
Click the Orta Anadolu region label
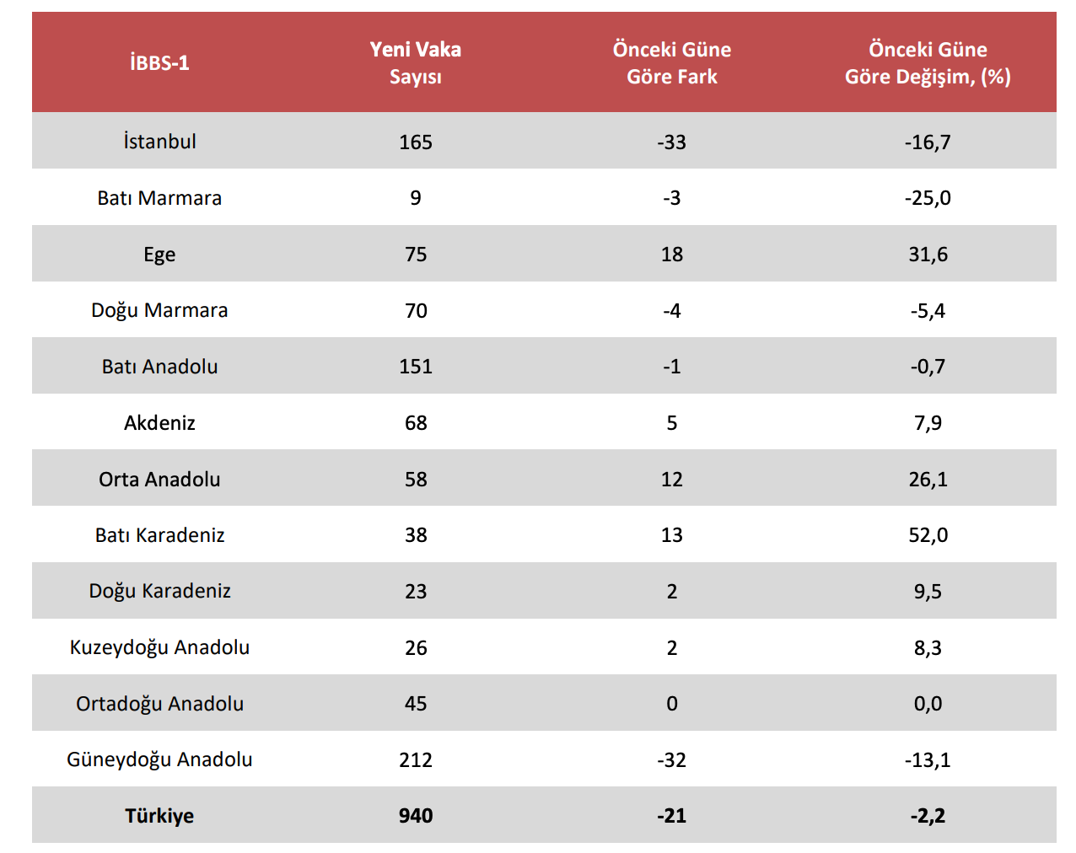[159, 480]
